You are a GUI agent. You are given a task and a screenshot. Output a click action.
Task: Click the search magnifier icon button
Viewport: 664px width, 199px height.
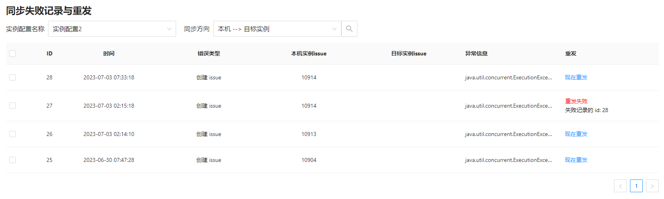349,29
